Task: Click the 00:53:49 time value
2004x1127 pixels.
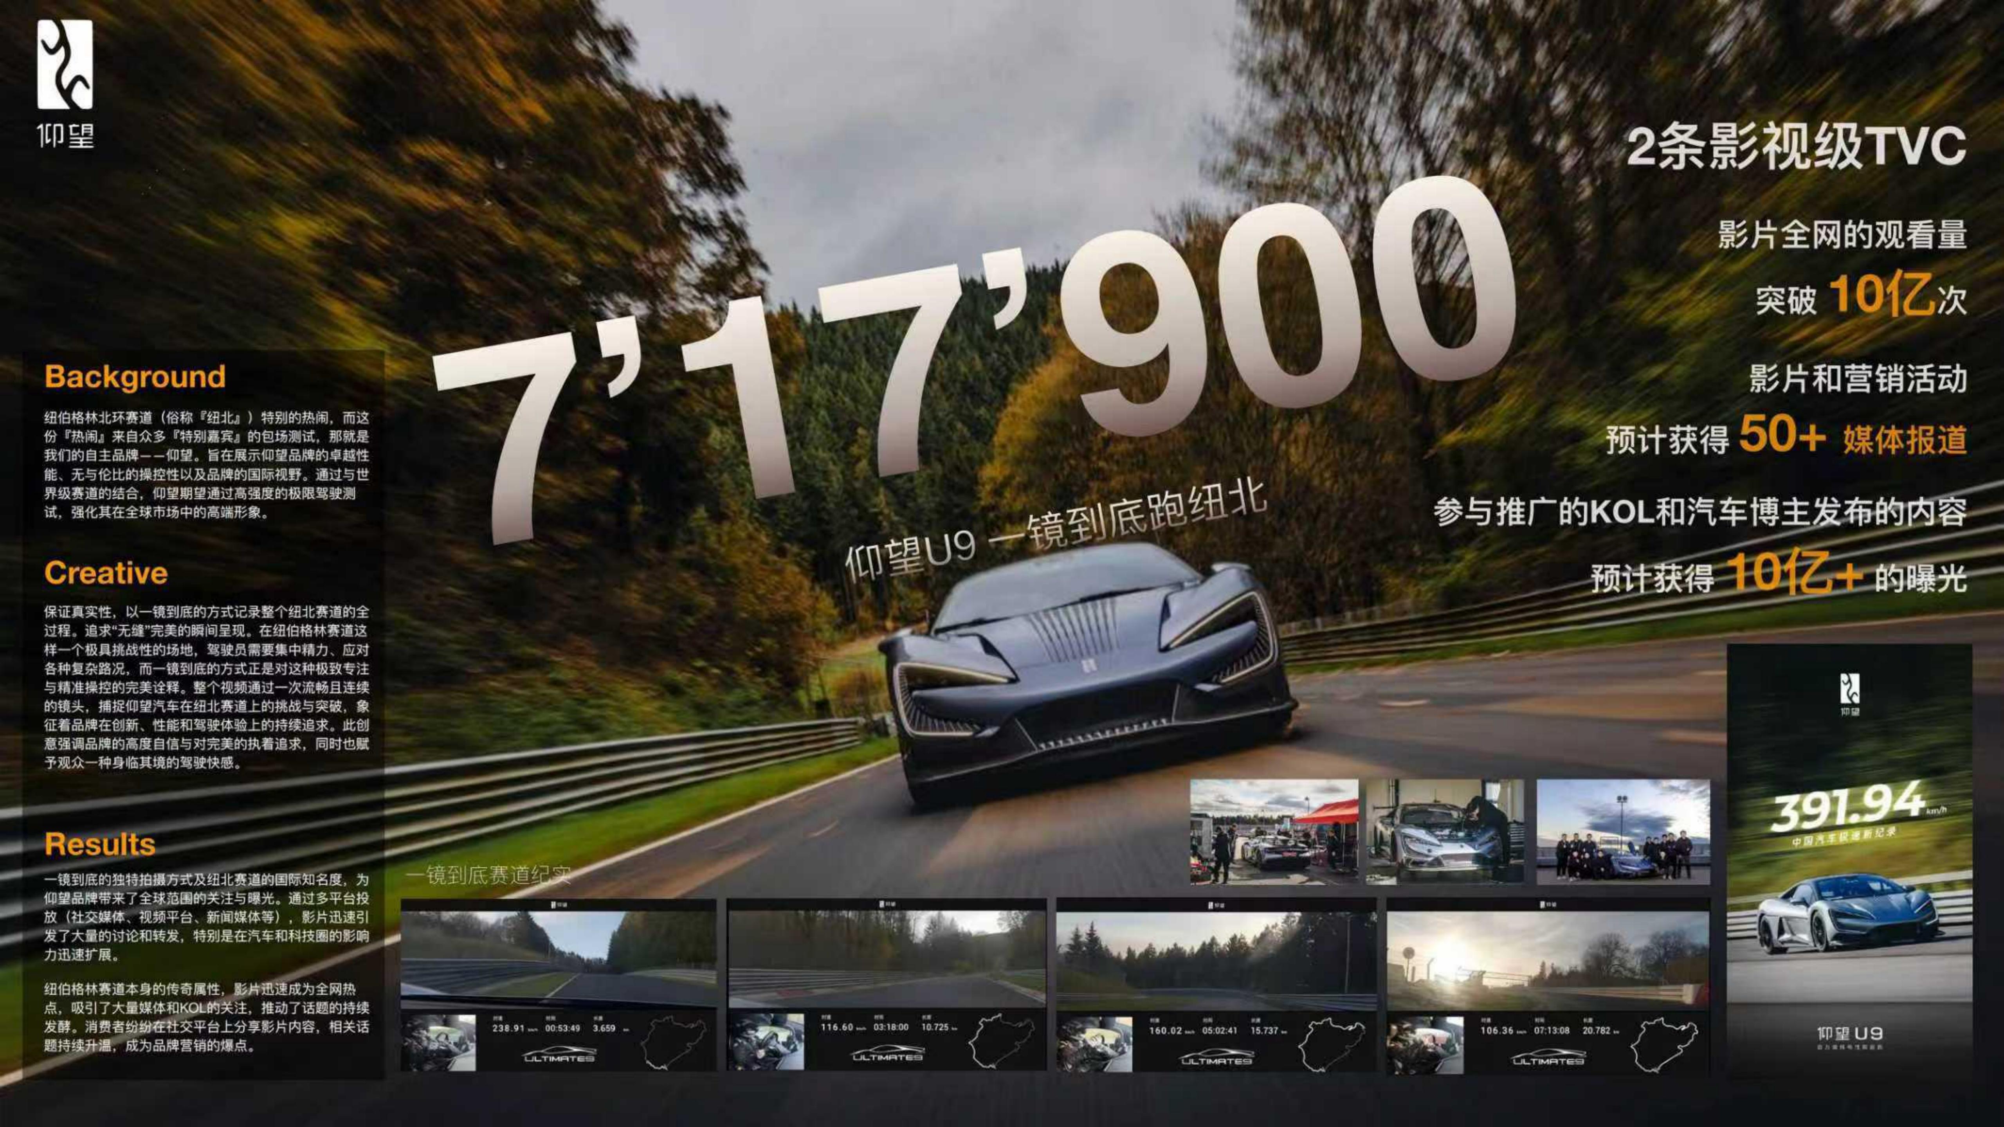Action: click(562, 1028)
